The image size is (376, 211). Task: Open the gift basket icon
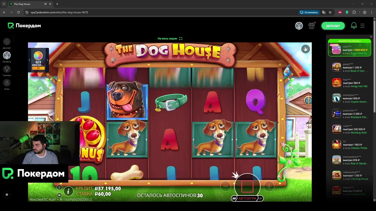[x=311, y=26]
